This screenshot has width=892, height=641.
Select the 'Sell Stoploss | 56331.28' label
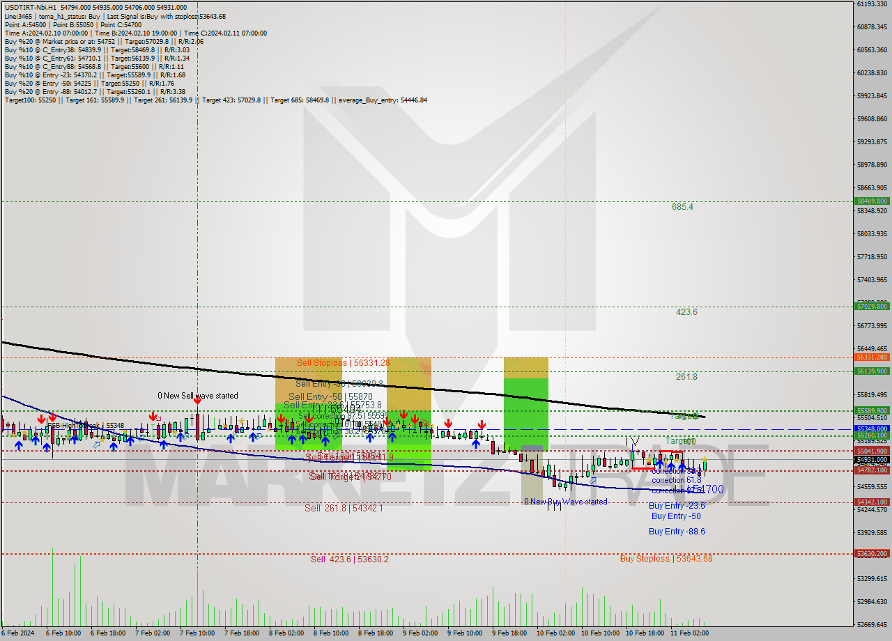point(343,363)
